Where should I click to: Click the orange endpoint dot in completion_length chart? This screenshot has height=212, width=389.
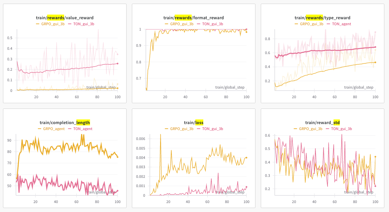pos(118,157)
